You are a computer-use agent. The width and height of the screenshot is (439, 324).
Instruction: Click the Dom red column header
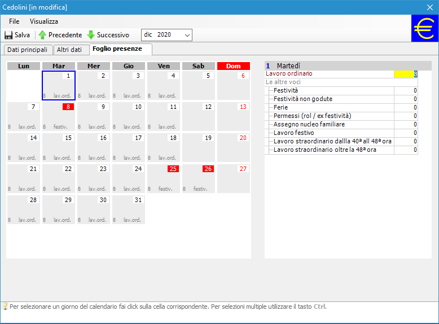(233, 66)
